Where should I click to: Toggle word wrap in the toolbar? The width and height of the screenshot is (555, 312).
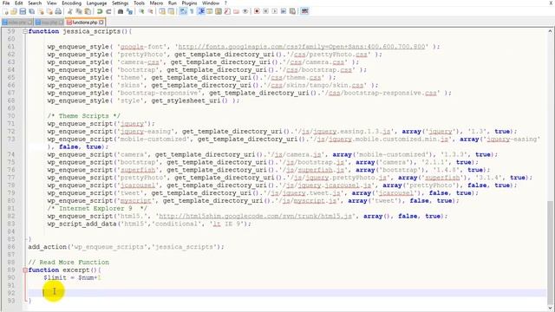182,11
